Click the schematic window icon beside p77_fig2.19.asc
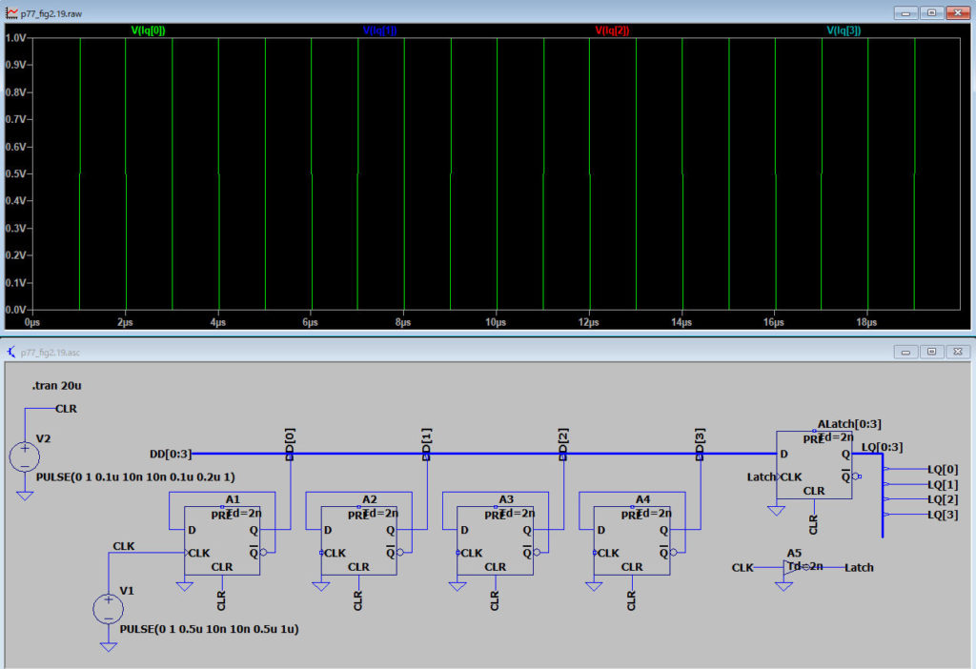Screen dimensions: 976x669 pos(10,351)
